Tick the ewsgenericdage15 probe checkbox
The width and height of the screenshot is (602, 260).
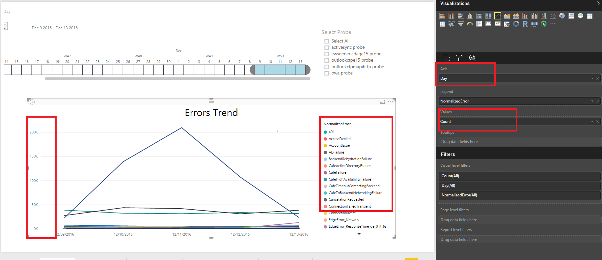pos(327,54)
